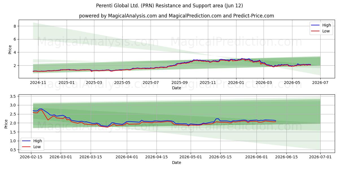Click the '2026-03-01' tick on bottom chart
The height and width of the screenshot is (169, 339).
(x=61, y=157)
